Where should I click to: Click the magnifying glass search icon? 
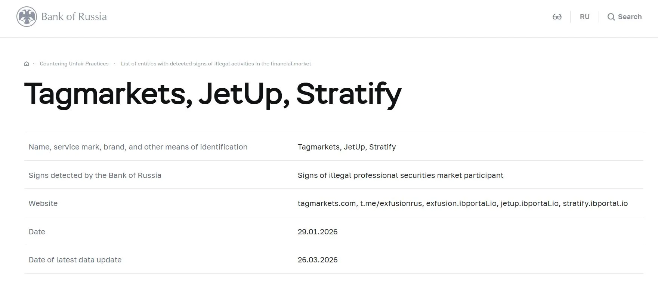[x=611, y=17]
